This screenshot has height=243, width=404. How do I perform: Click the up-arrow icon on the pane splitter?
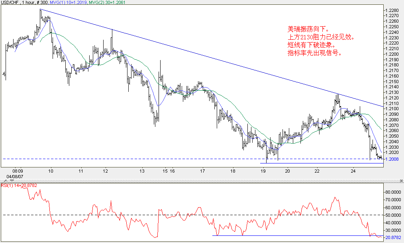tap(6, 181)
